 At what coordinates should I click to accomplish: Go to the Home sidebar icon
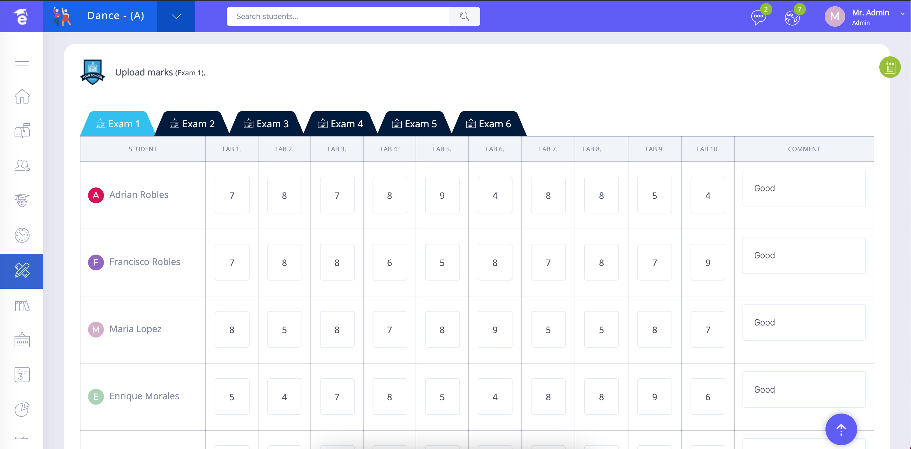(22, 96)
